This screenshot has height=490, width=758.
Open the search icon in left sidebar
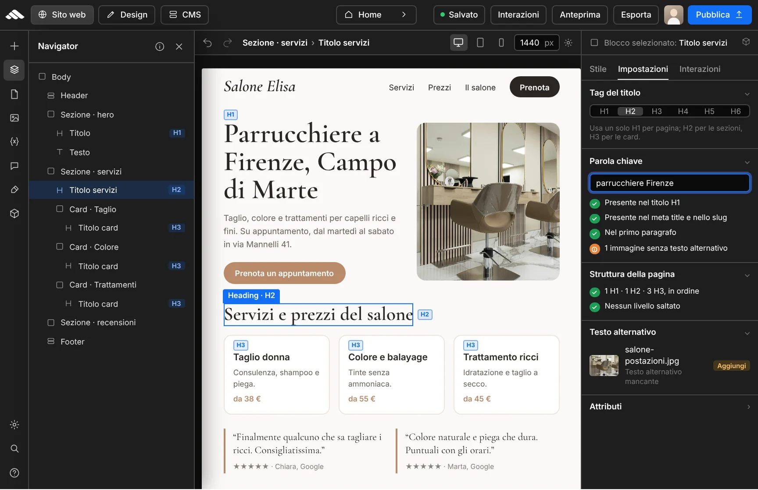[14, 448]
